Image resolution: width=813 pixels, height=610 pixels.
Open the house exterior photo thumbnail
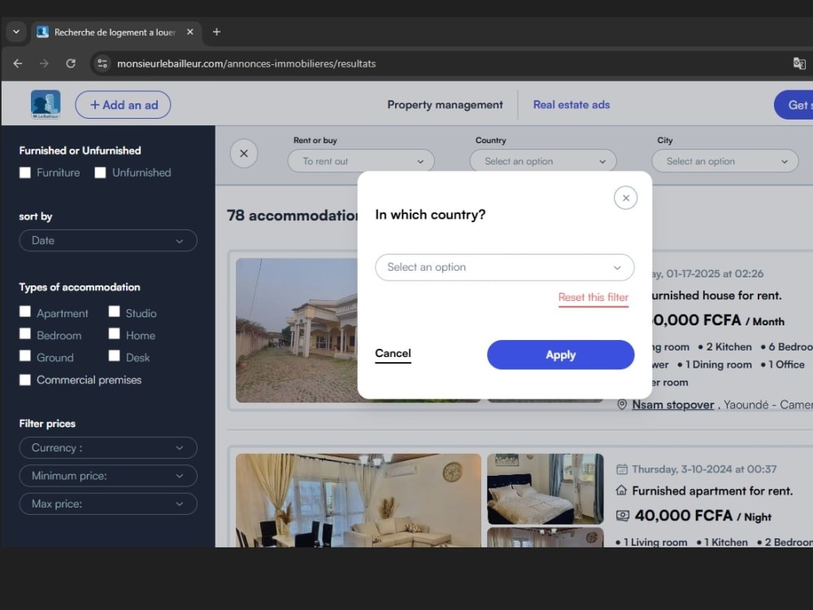tap(297, 330)
